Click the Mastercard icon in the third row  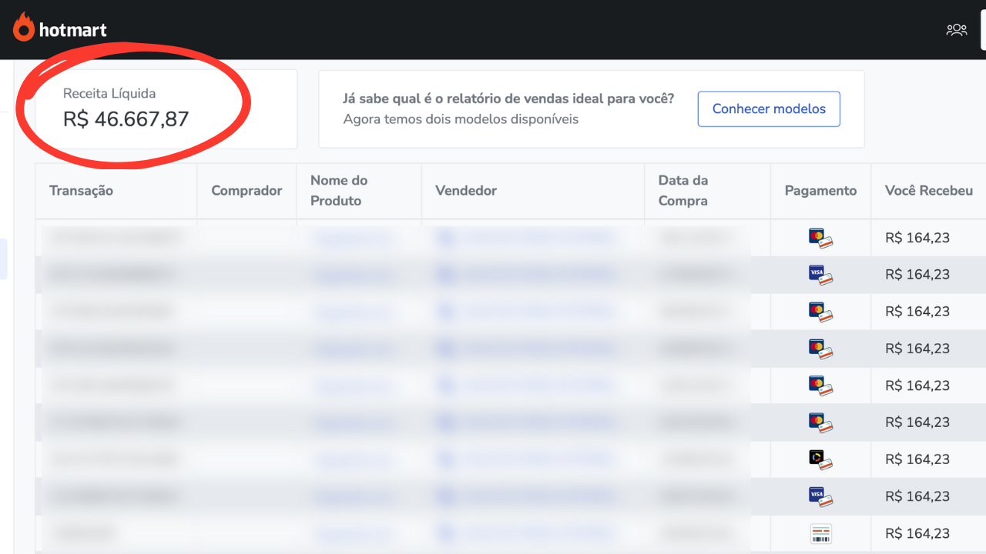(x=820, y=312)
